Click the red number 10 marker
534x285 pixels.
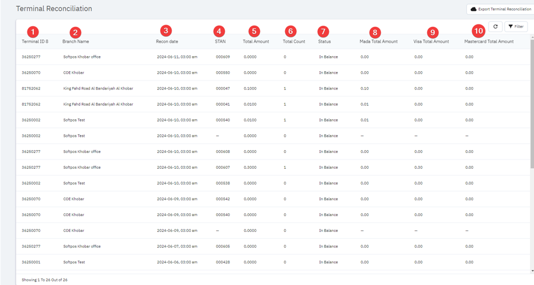(478, 32)
